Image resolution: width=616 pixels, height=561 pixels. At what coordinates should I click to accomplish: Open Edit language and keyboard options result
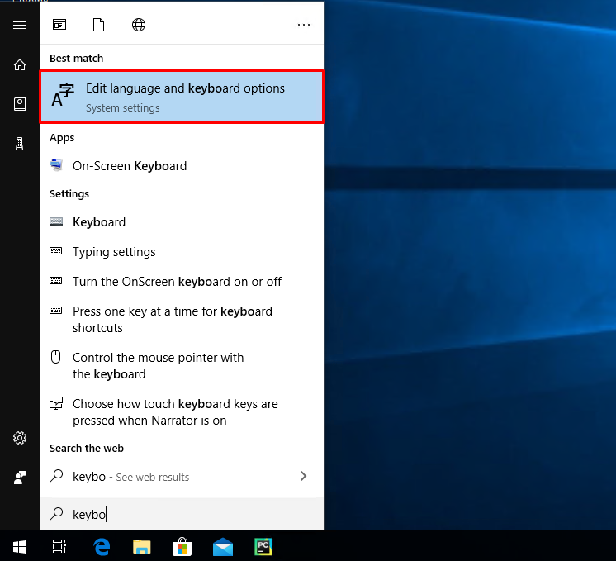coord(182,97)
